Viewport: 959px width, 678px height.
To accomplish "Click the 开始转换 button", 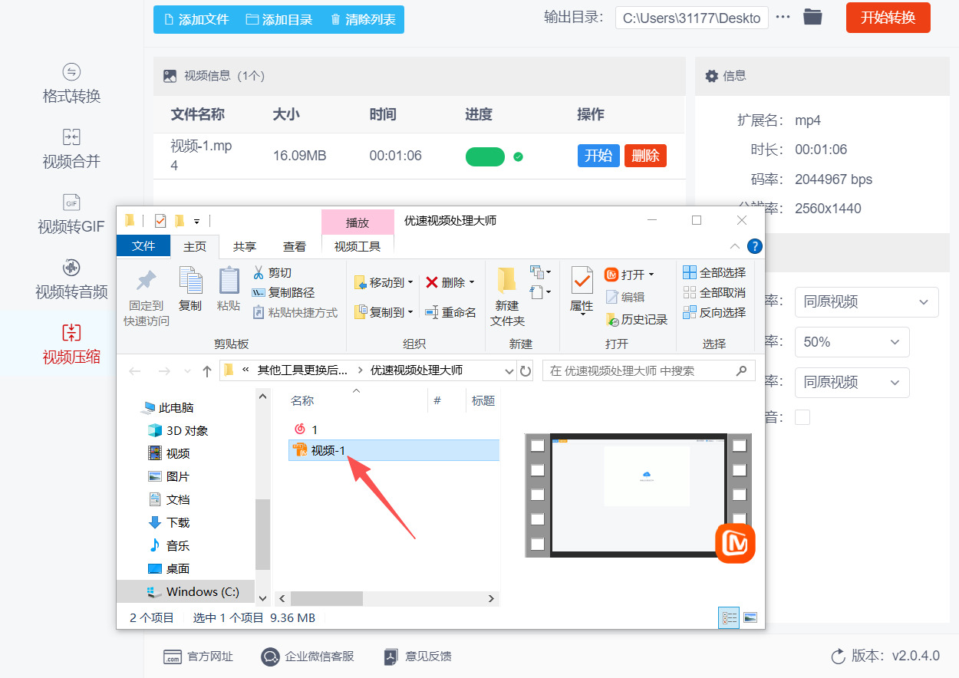I will coord(888,18).
